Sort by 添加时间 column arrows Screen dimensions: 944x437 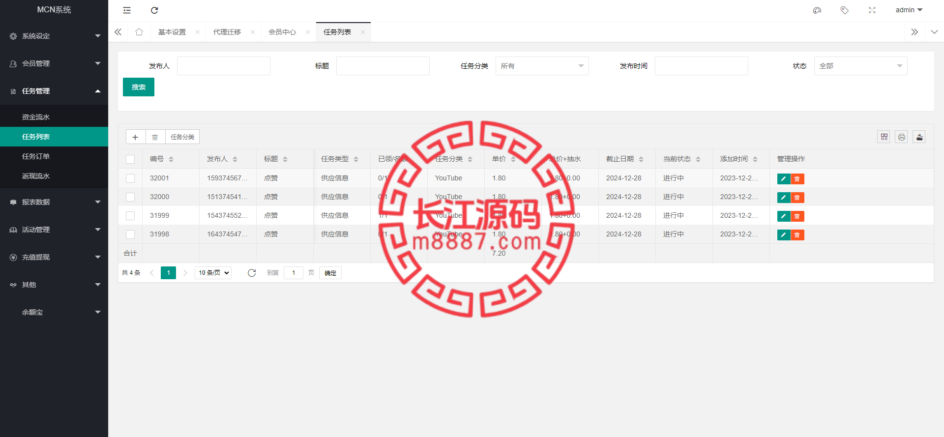(755, 159)
